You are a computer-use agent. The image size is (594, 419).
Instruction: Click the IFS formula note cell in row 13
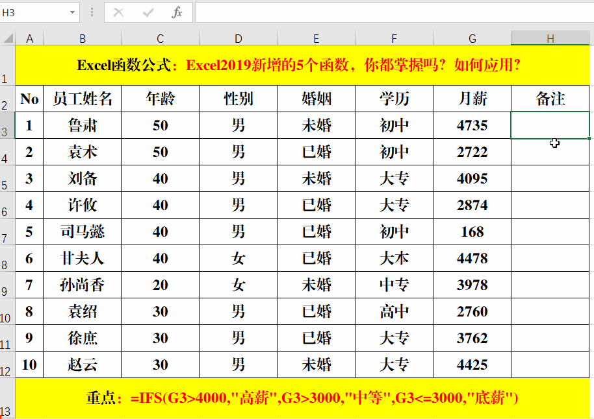pos(302,398)
